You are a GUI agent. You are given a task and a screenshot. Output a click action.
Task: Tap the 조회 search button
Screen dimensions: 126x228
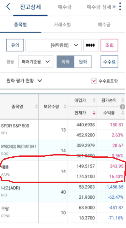coord(109,45)
